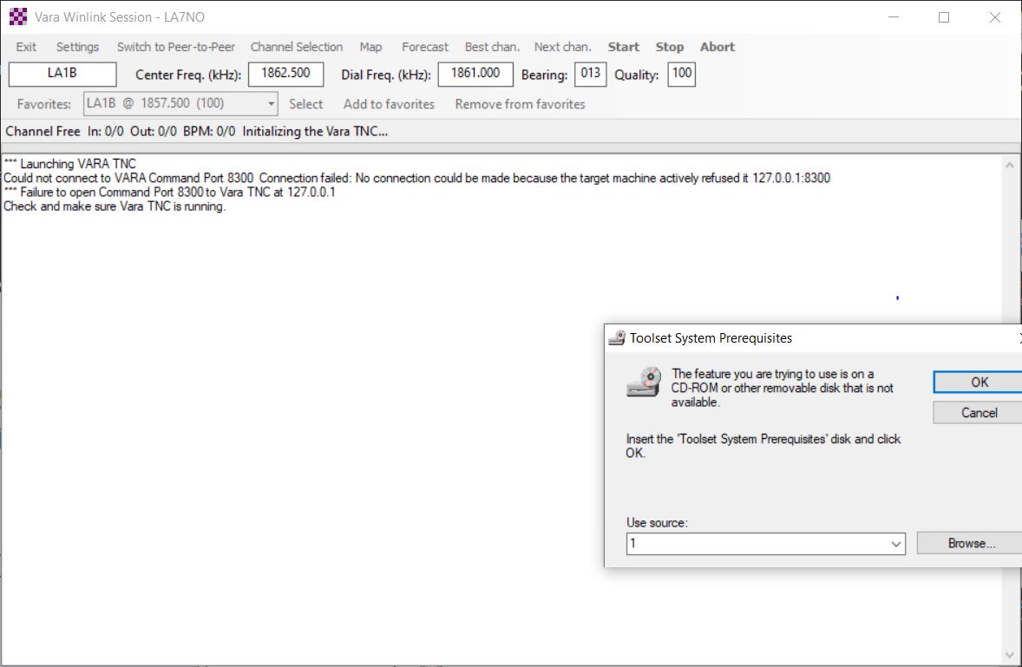This screenshot has width=1022, height=667.
Task: Click Cancel in the prerequisites dialog
Action: [979, 413]
